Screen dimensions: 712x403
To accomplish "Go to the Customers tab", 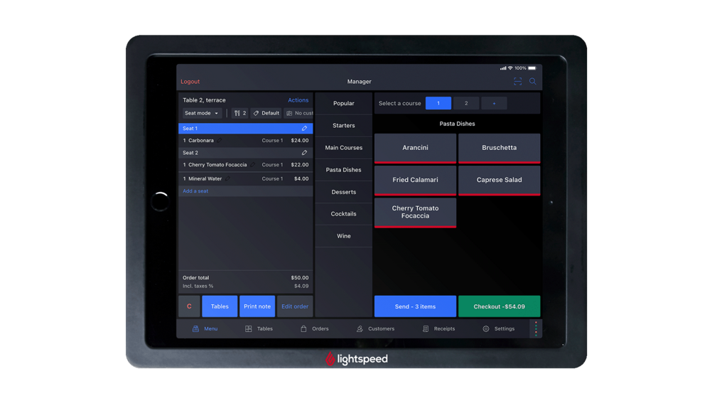I will (x=375, y=329).
